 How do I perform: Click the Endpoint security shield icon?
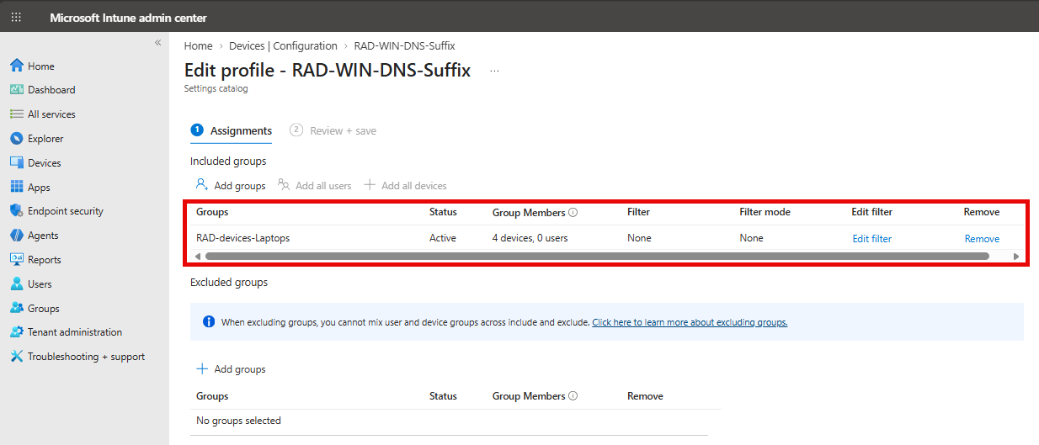point(16,211)
